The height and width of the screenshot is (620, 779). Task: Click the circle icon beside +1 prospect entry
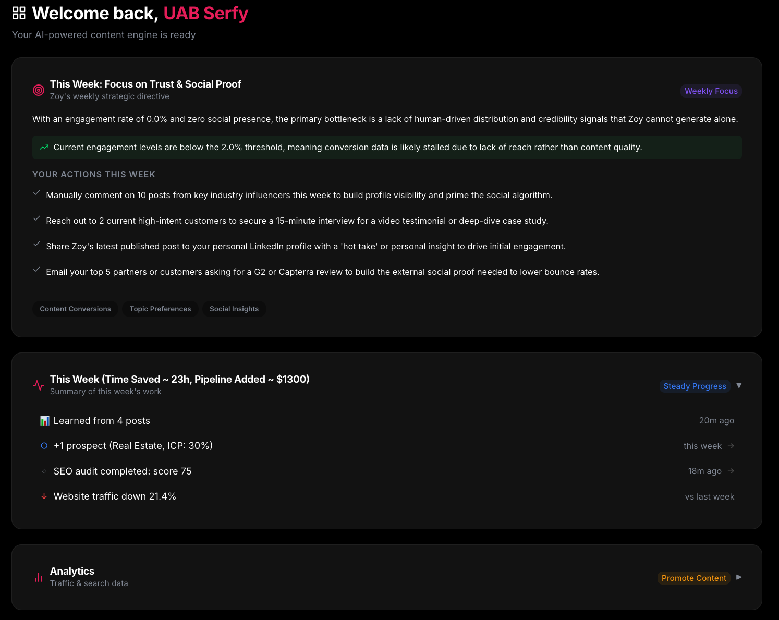(x=44, y=445)
